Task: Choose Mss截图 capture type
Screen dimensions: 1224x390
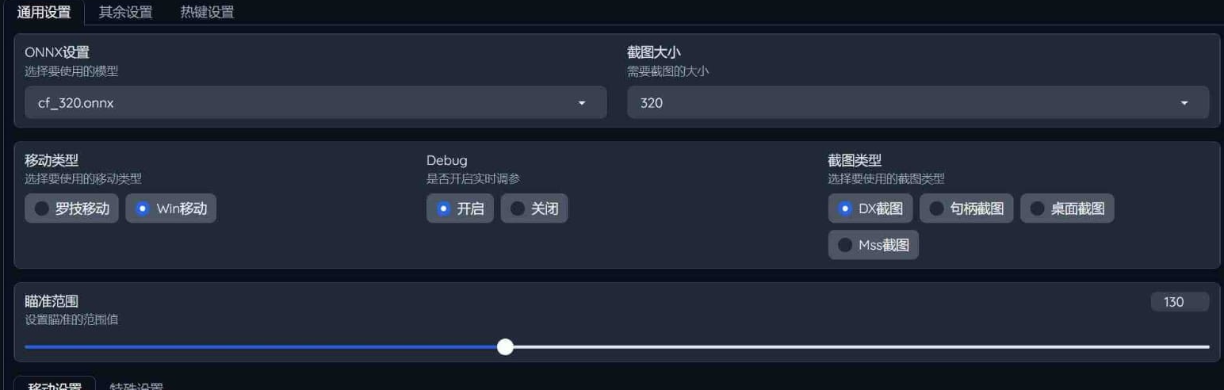Action: [x=874, y=245]
